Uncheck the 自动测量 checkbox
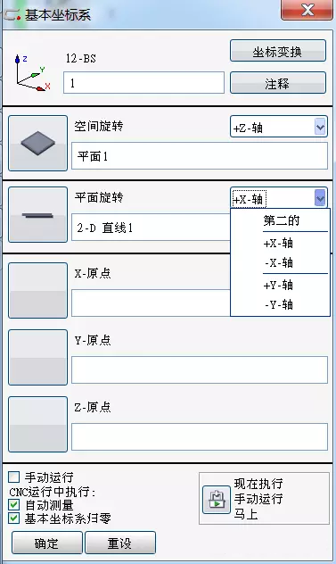 coord(14,504)
